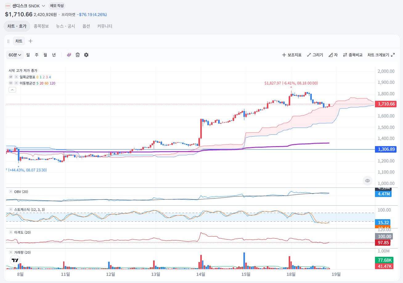Collapse the indicator legend chevron
The image size is (403, 283).
(12, 90)
